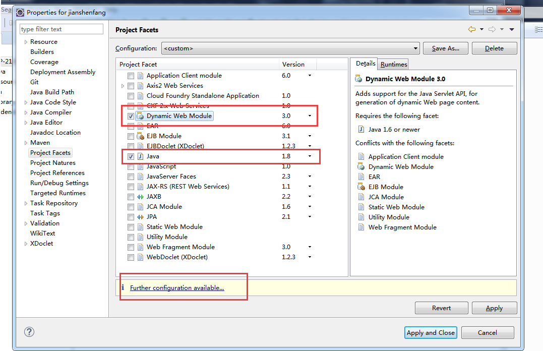Click the Cancel button
This screenshot has width=543, height=351.
(487, 333)
